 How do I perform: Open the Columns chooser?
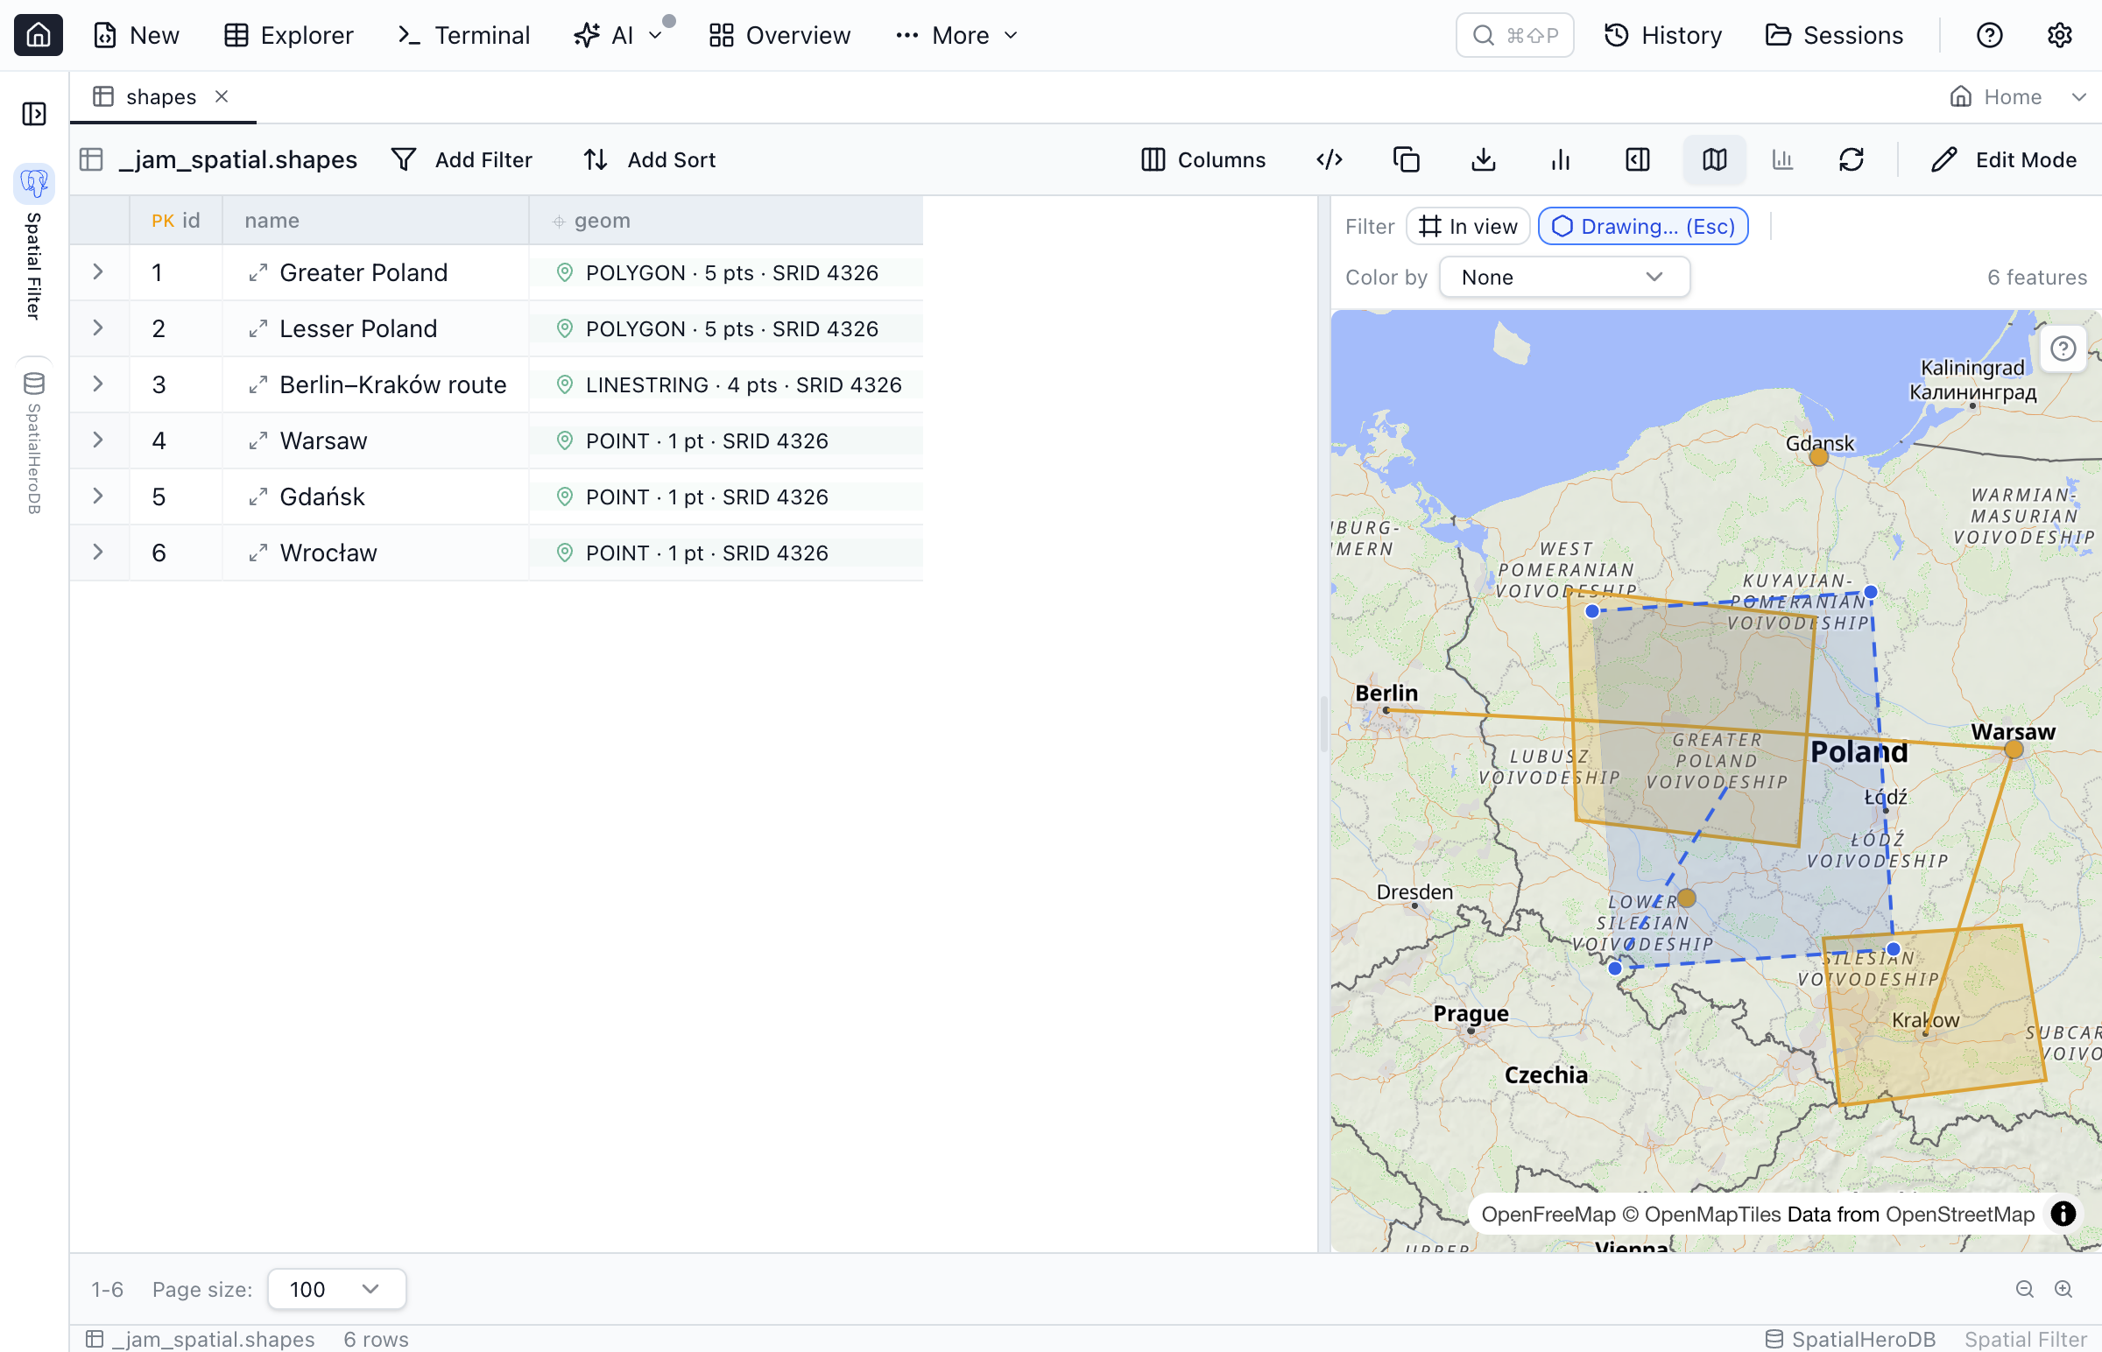pos(1203,159)
